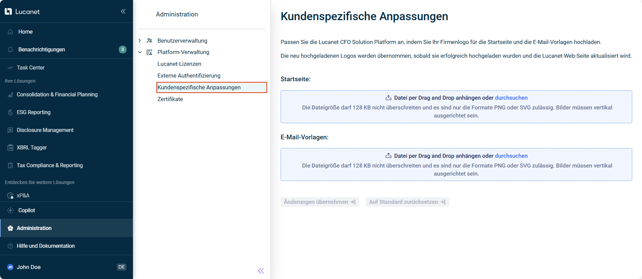This screenshot has height=279, width=642.
Task: Click the Startseite file drop zone
Action: tap(456, 107)
